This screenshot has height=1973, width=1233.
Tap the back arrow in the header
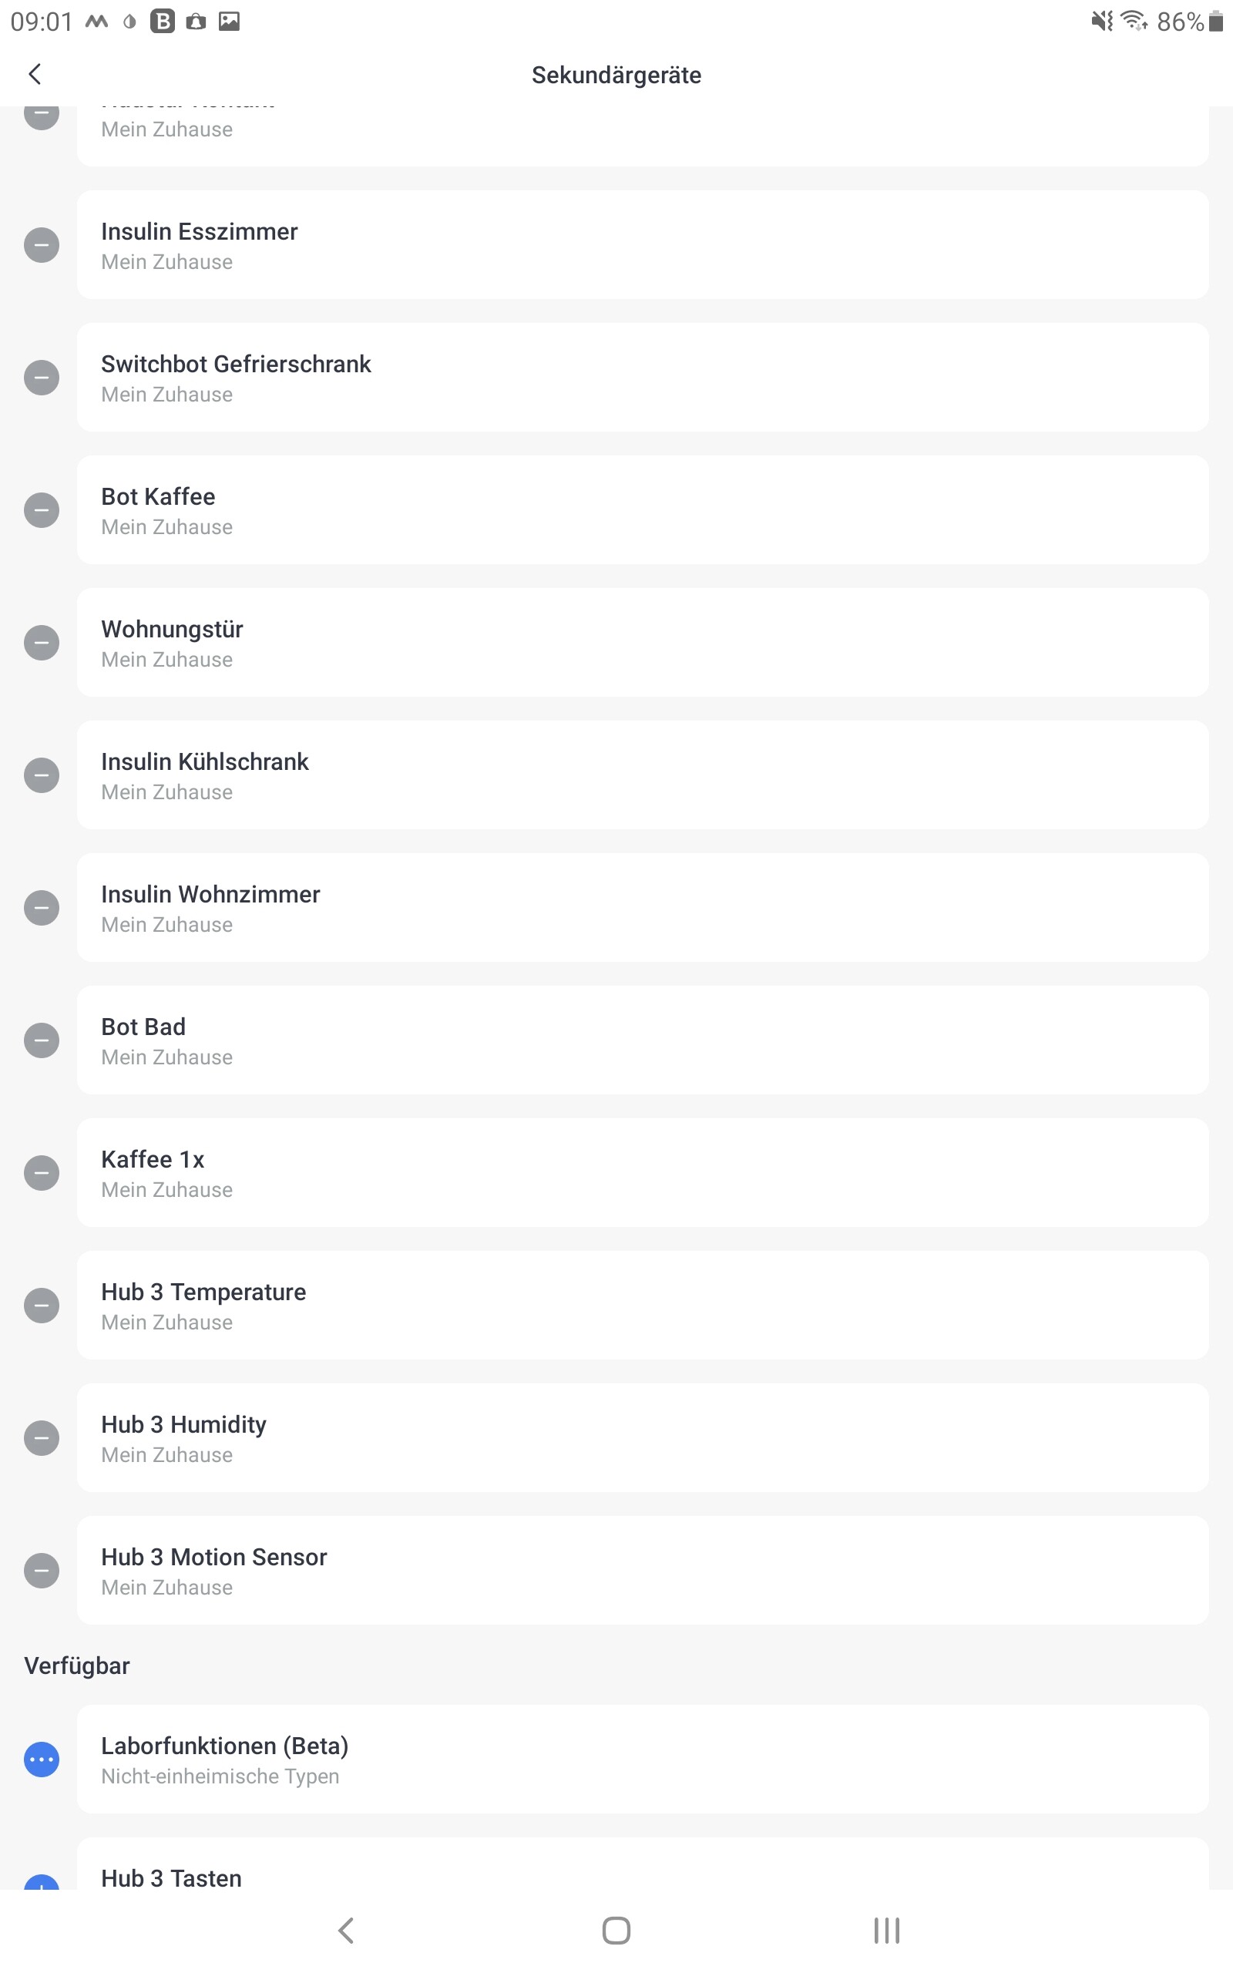pyautogui.click(x=35, y=74)
